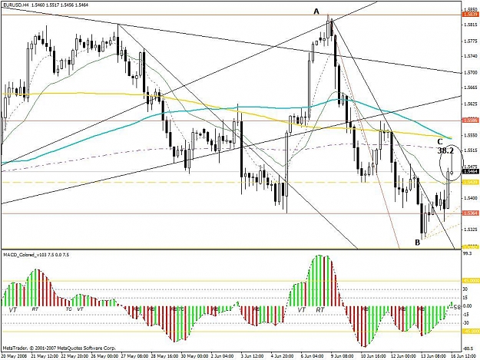Viewport: 480px width, 360px height.
Task: Click the 1.5700 price axis label
Action: (471, 72)
